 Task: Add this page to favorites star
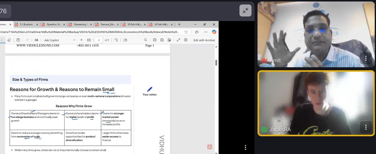coord(186,32)
